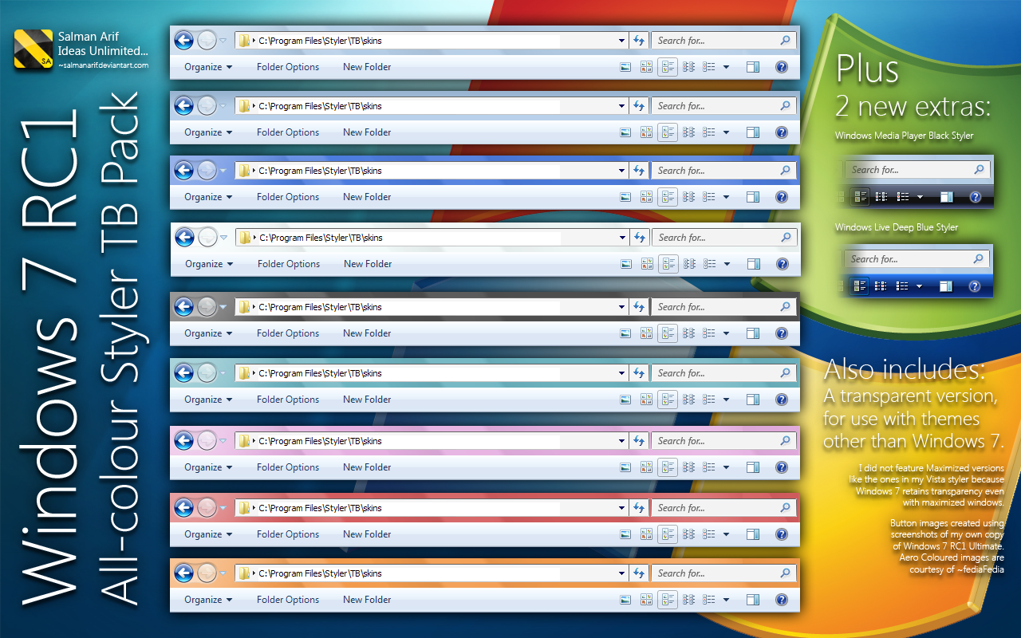Select New Folder in the pink window
The width and height of the screenshot is (1021, 638).
coord(367,467)
